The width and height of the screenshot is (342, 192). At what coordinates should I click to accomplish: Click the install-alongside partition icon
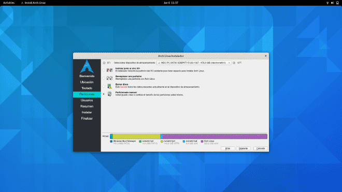[109, 70]
